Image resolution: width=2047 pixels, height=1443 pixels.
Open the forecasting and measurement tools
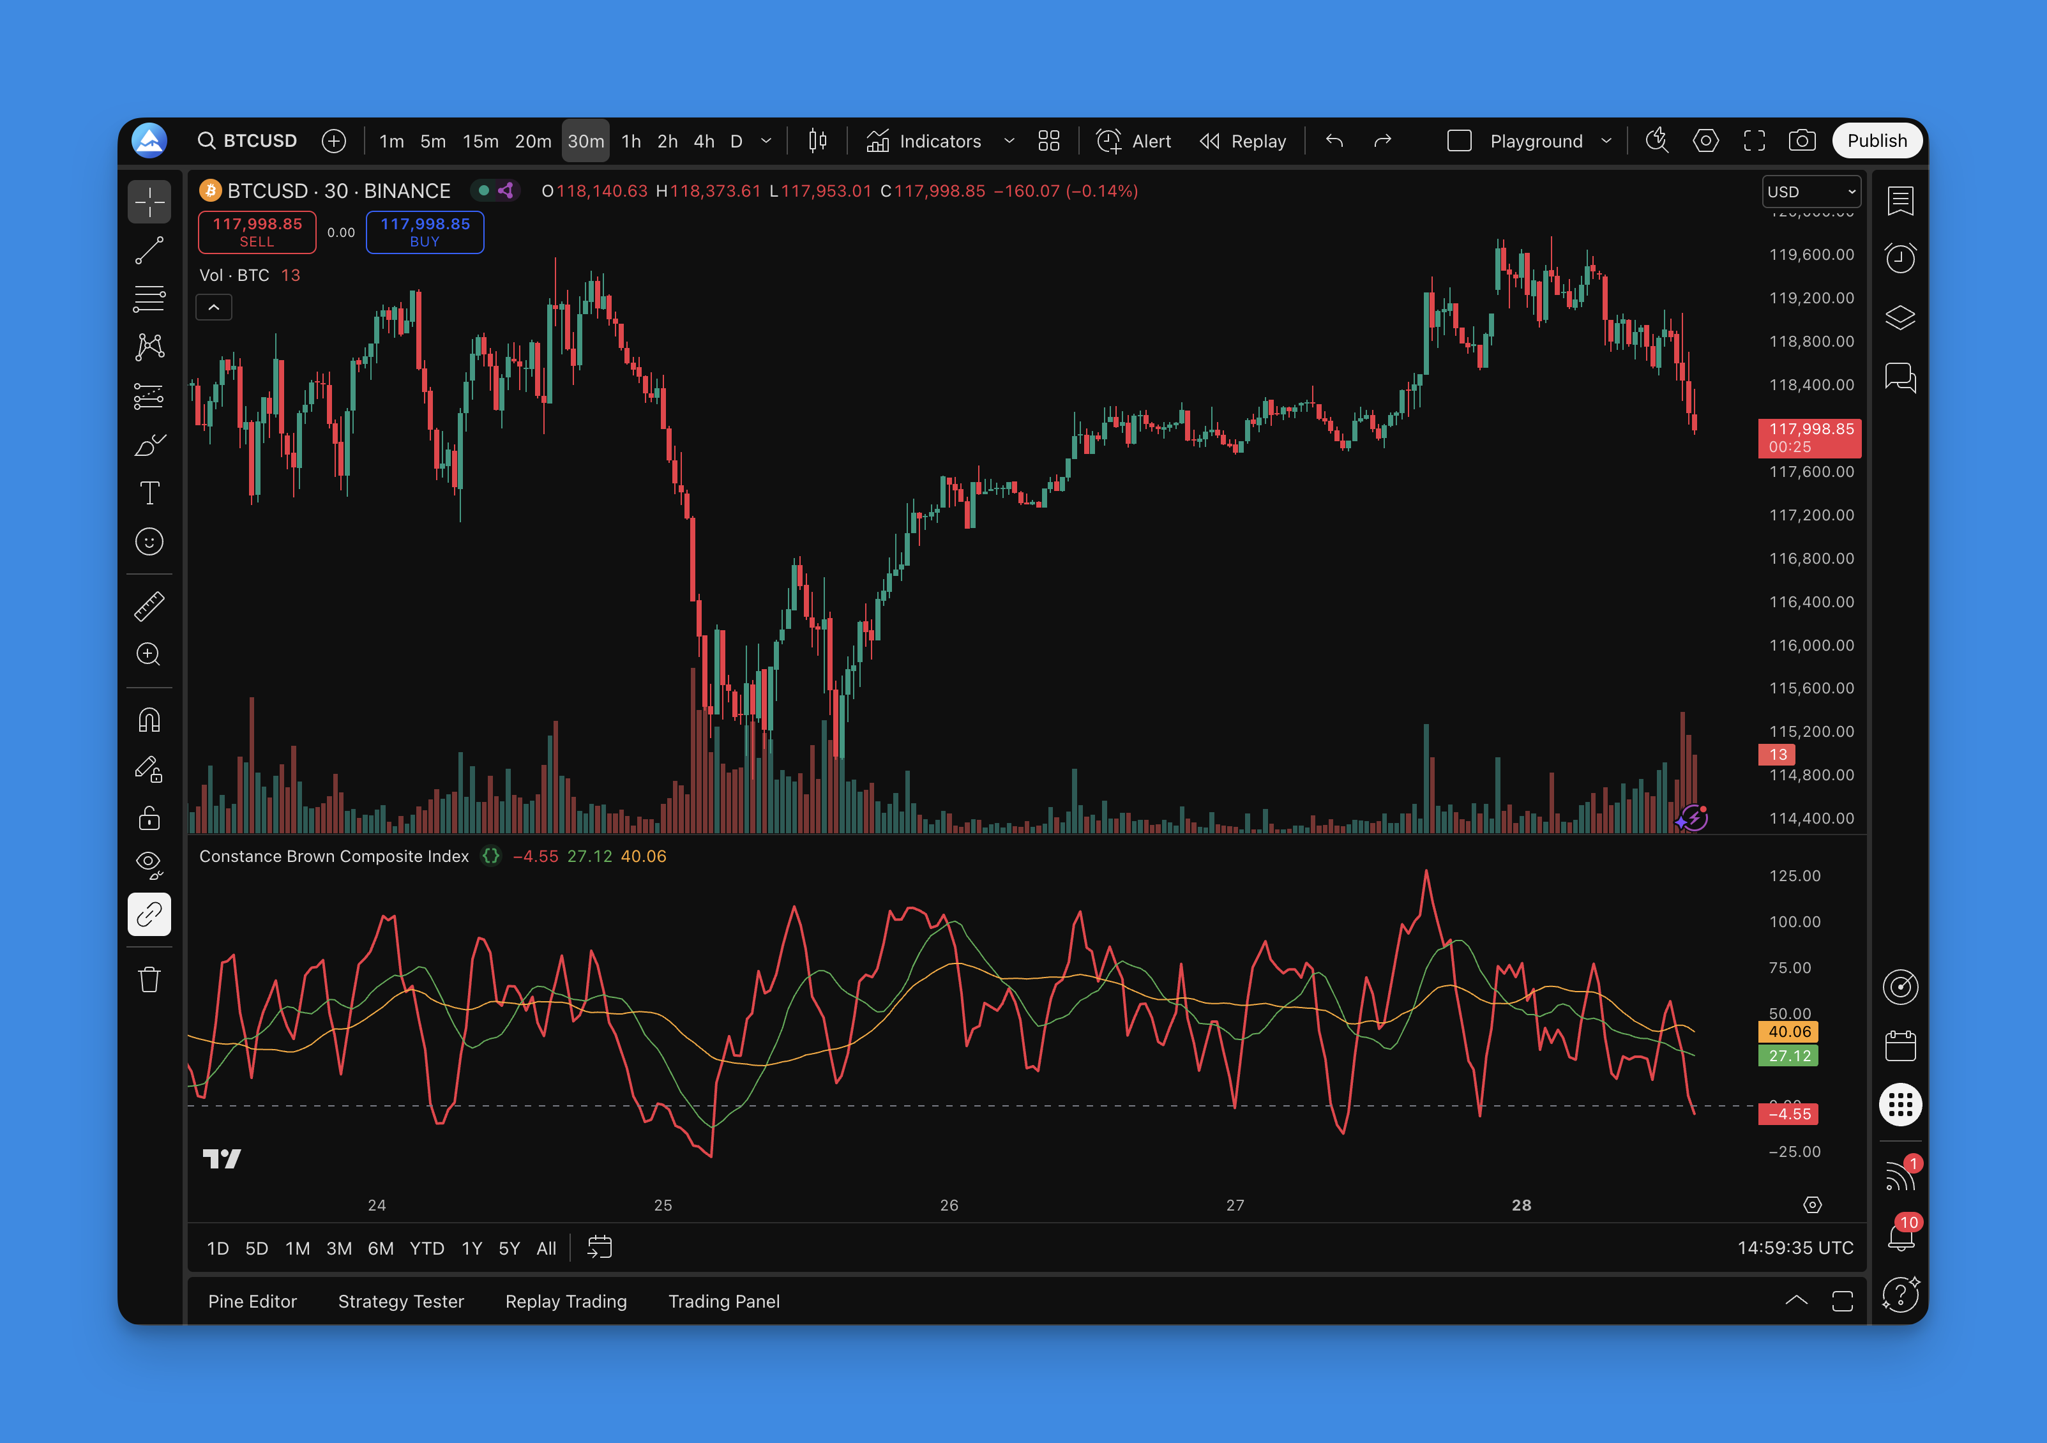pos(149,396)
